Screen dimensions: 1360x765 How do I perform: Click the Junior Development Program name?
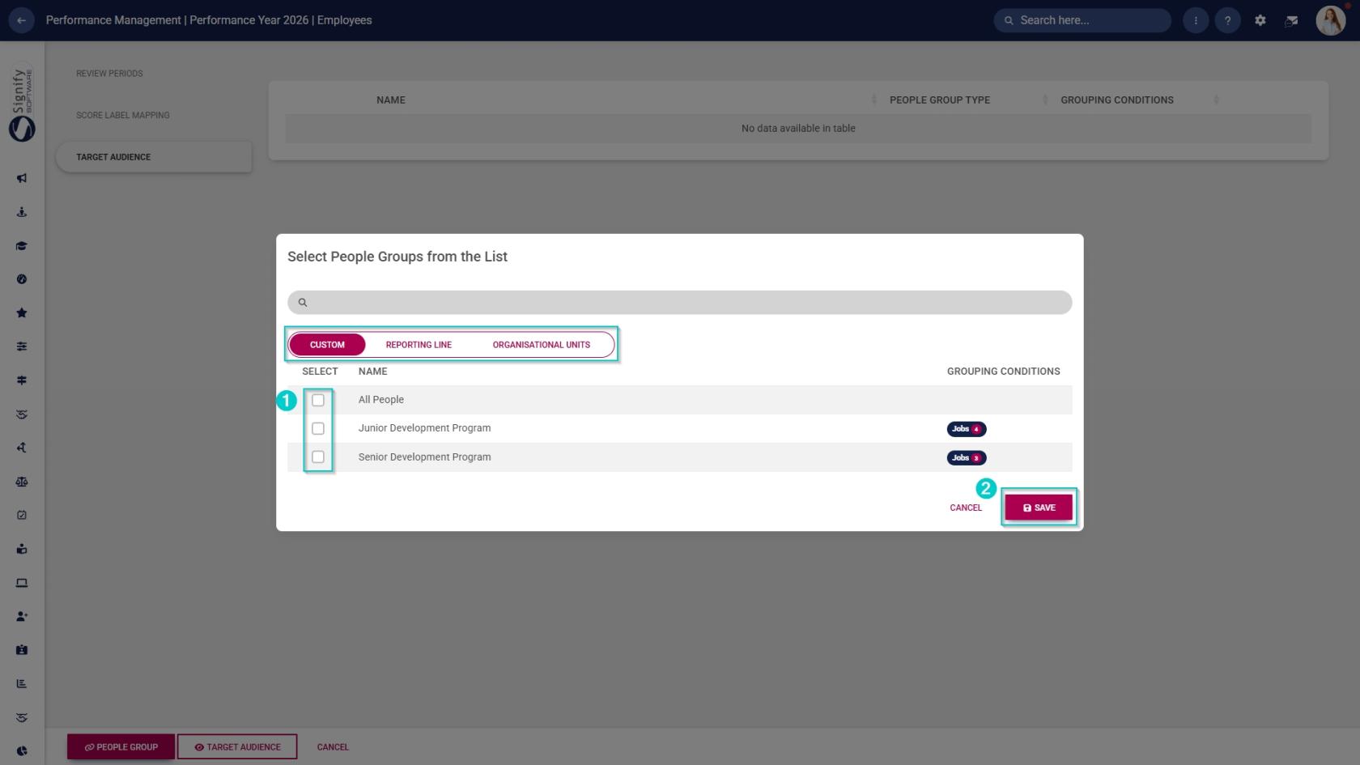(424, 428)
